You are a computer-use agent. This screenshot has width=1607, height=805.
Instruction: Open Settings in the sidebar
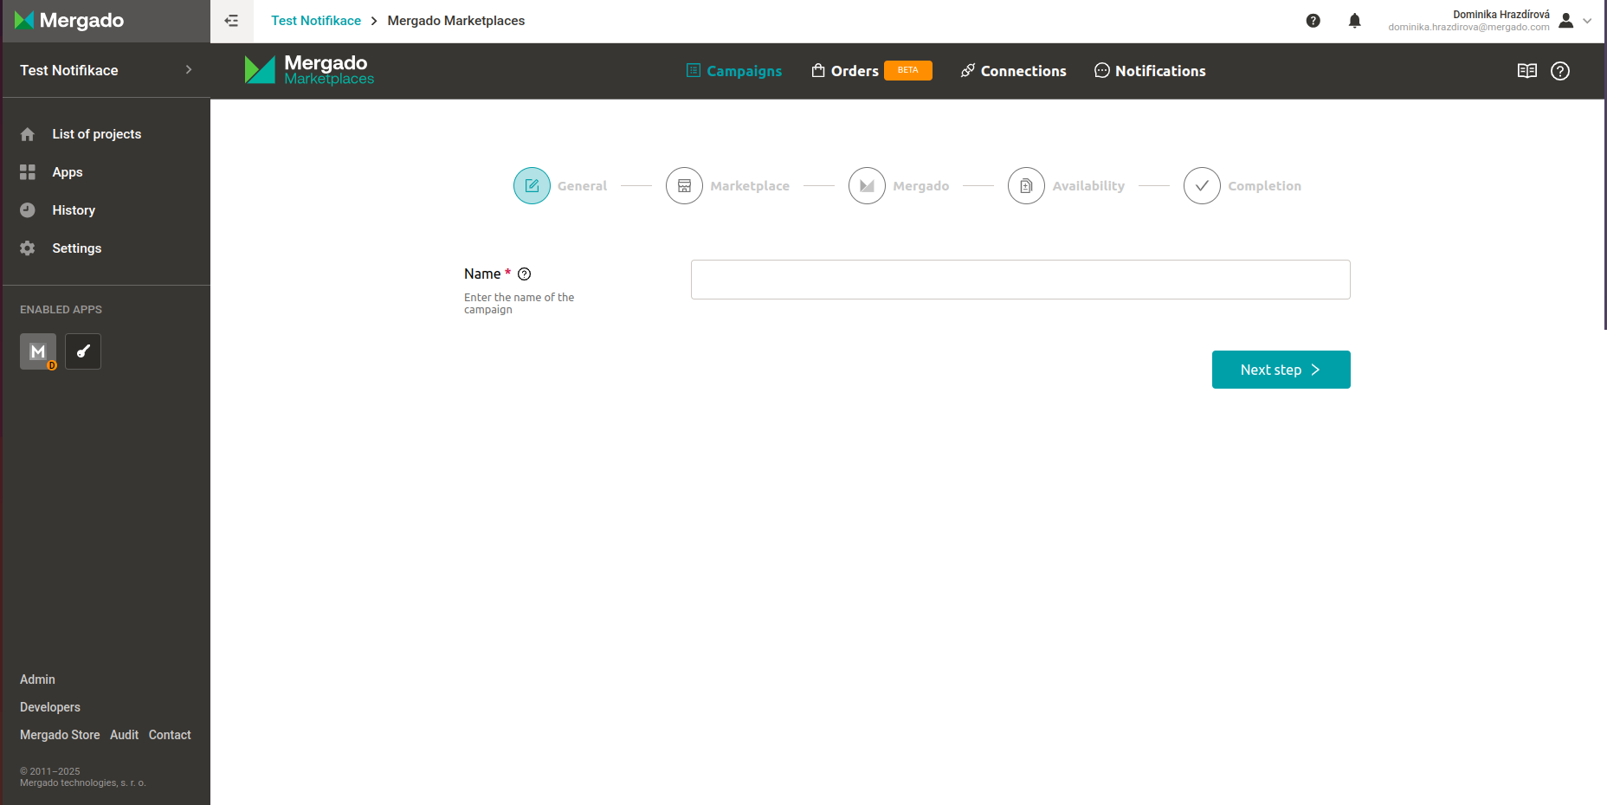(77, 248)
